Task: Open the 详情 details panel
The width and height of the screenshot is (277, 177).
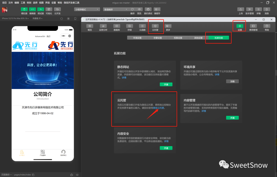Action: (259, 10)
